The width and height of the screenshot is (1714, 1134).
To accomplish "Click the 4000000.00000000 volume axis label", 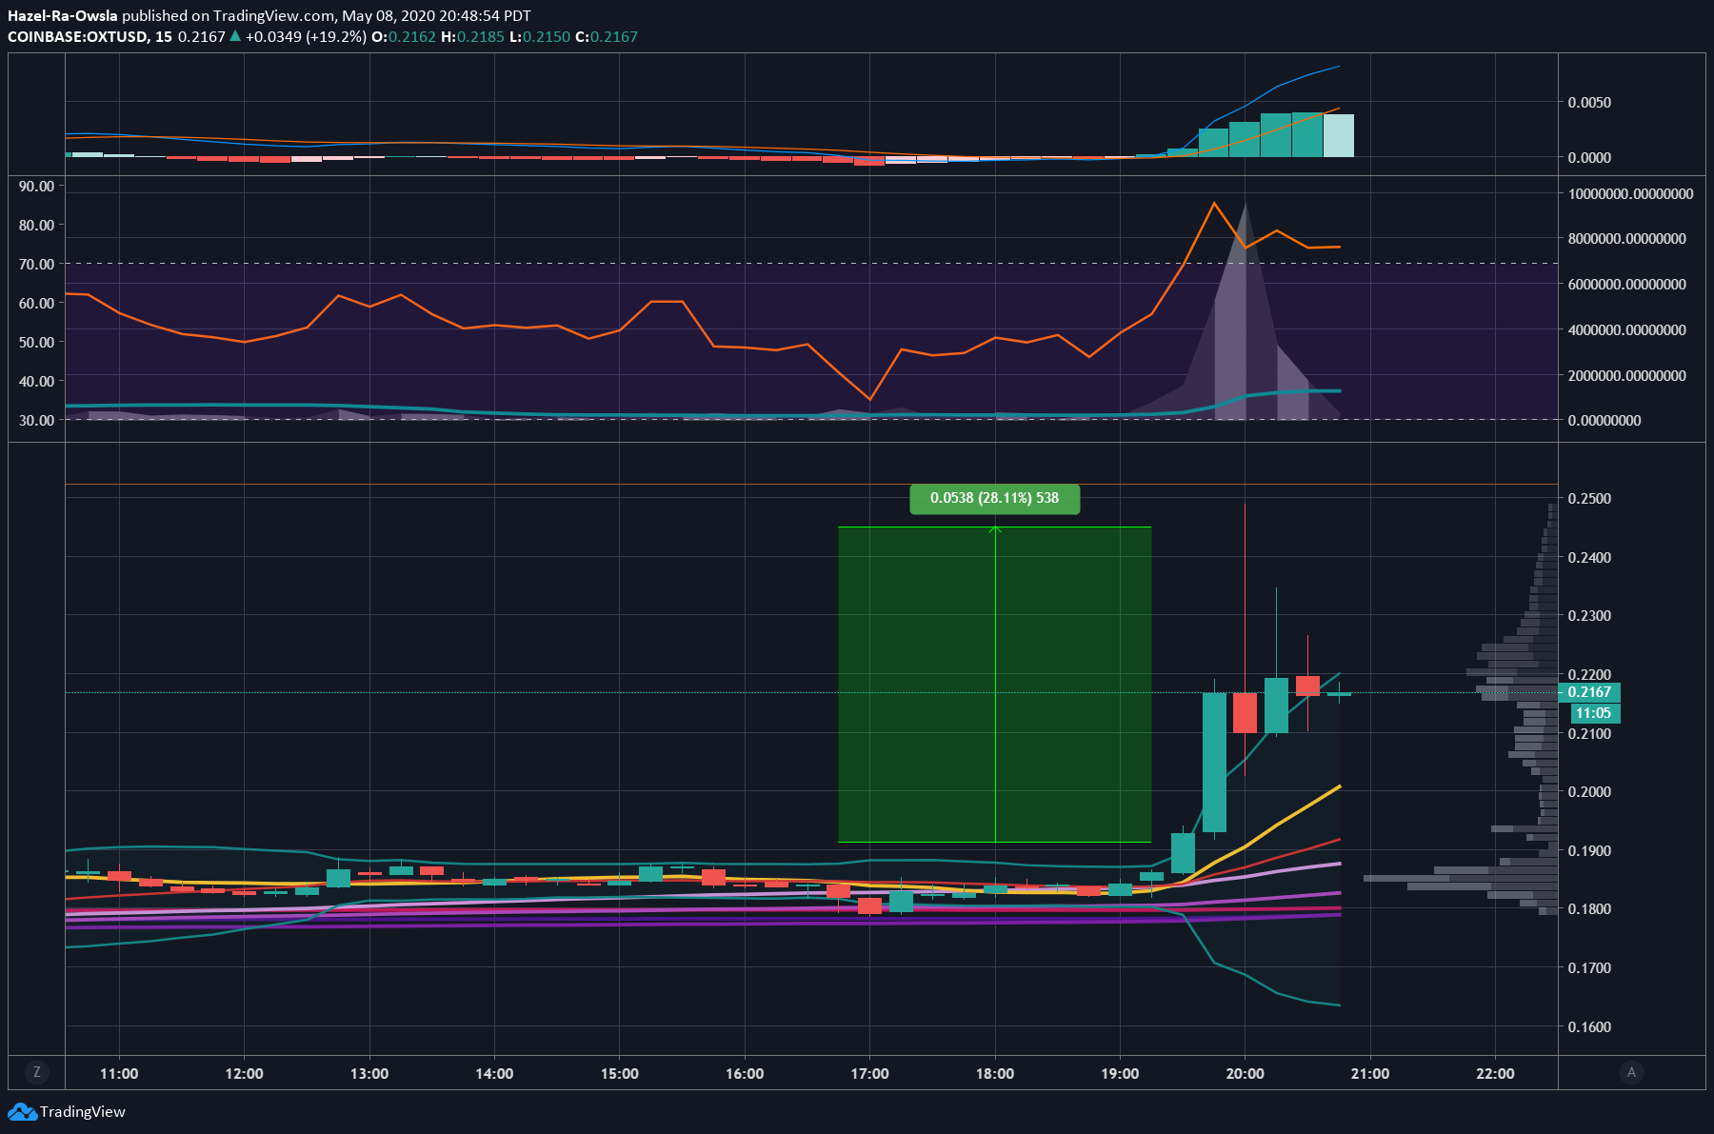I will point(1627,329).
